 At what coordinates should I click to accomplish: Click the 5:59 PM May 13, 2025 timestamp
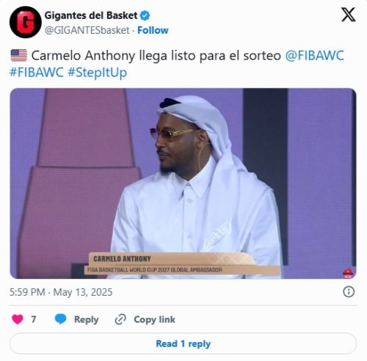pyautogui.click(x=61, y=292)
